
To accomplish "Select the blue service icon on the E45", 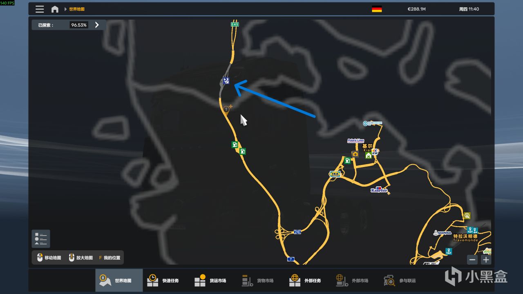I will [226, 80].
